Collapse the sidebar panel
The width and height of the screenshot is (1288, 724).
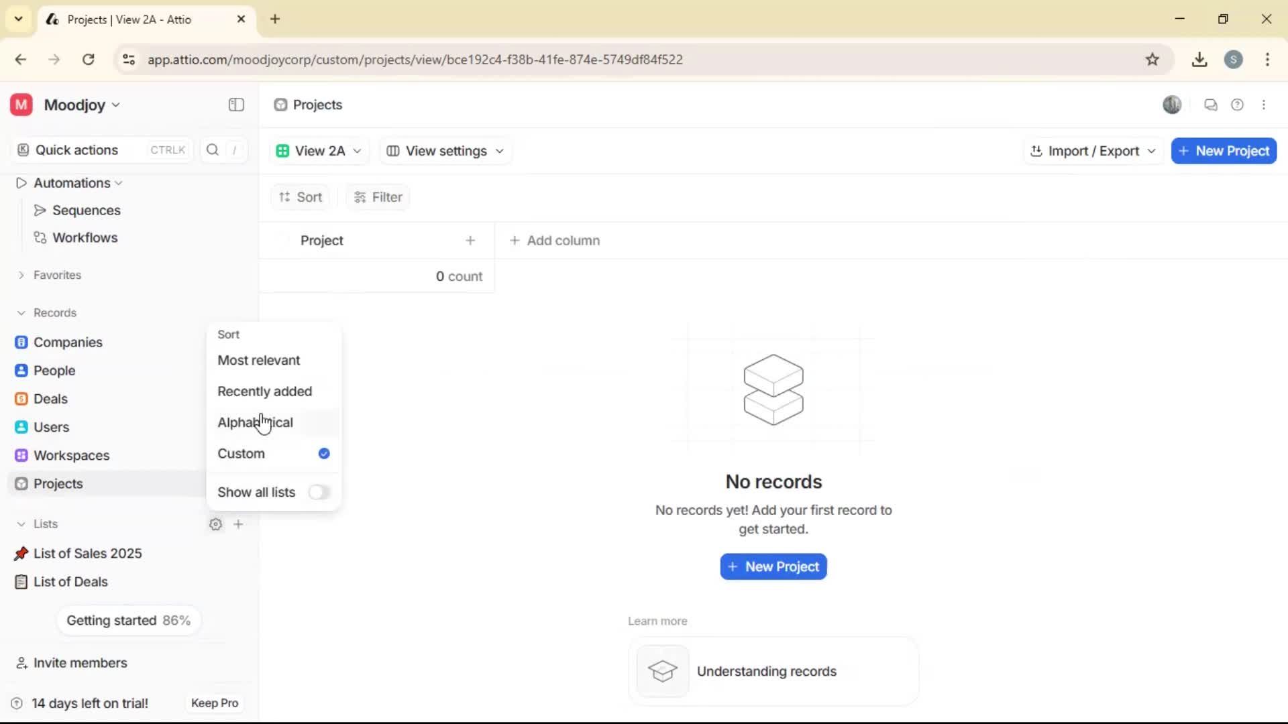click(x=235, y=105)
